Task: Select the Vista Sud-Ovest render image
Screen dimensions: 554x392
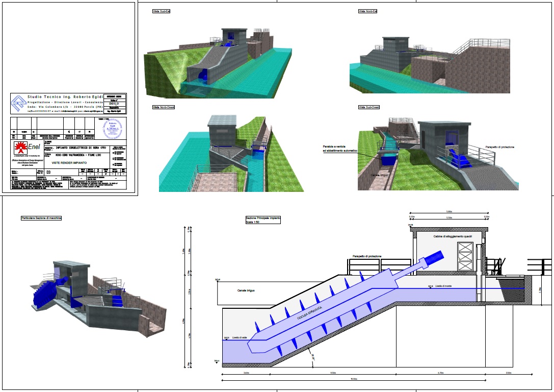Action: tap(438, 154)
